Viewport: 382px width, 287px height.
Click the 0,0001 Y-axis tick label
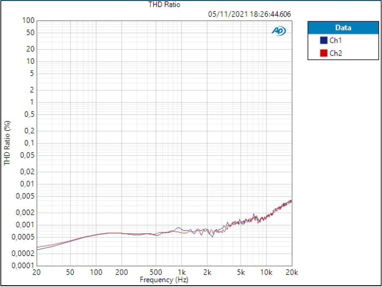23,265
